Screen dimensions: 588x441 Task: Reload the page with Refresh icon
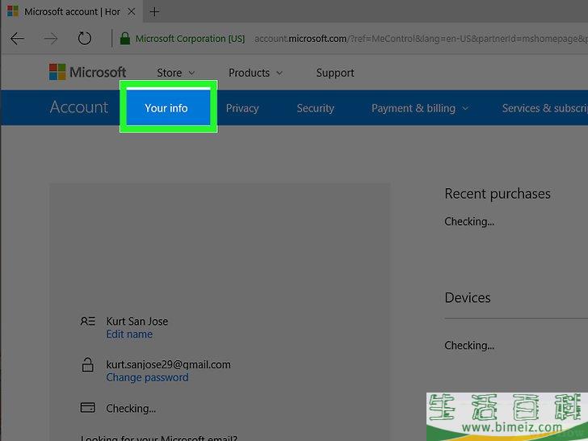click(84, 38)
